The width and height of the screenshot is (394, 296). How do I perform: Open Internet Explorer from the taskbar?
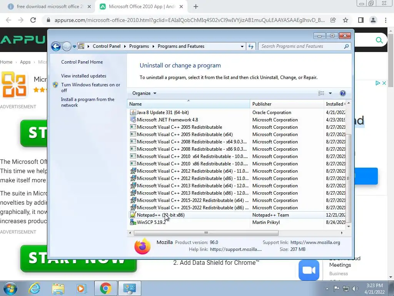click(34, 288)
